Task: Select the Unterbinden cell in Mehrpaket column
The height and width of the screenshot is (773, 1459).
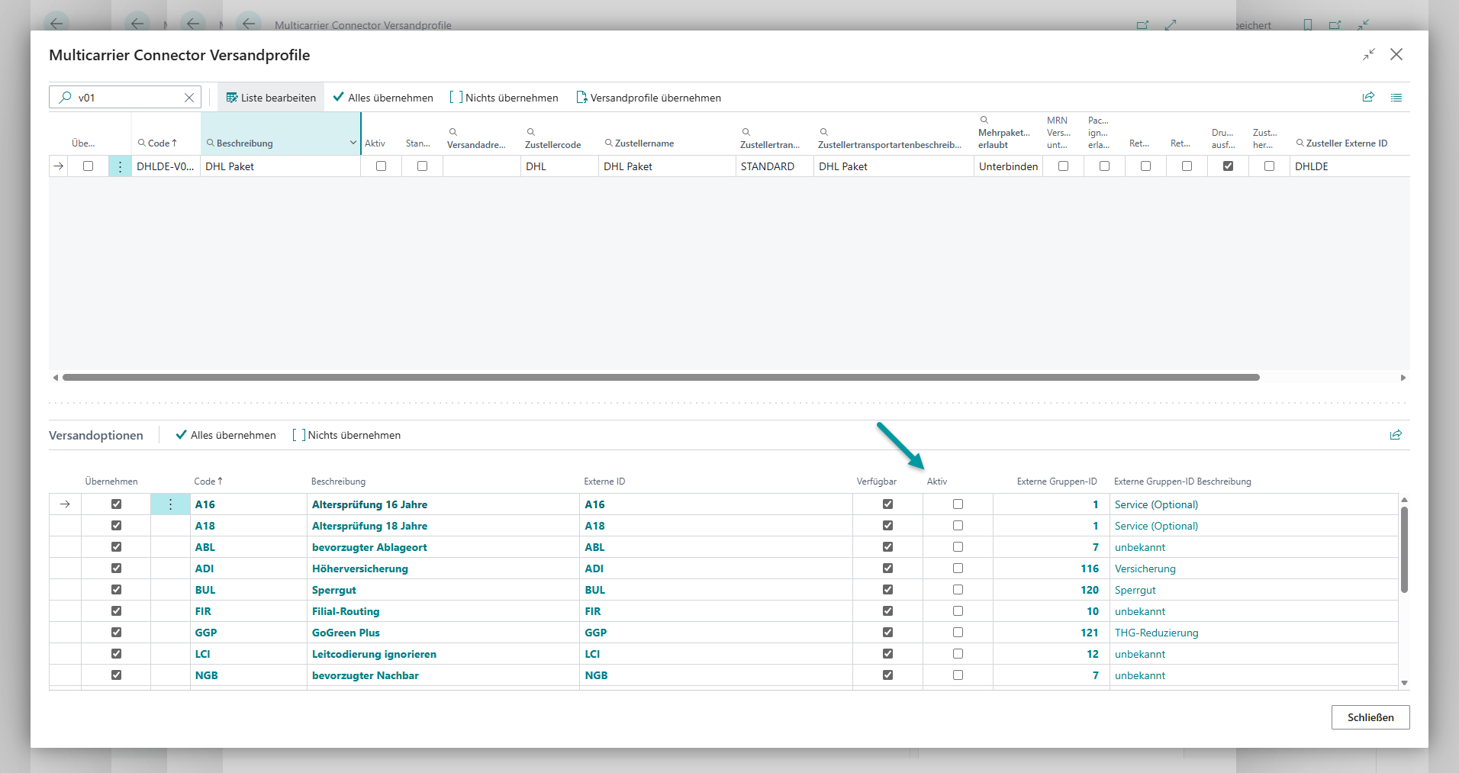Action: 1008,166
